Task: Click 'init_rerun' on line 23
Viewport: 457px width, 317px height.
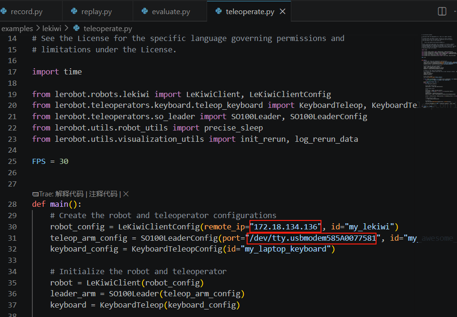Action: point(263,139)
